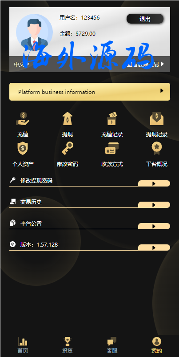
Task: Expand Platform business information banner arrow
Action: coord(162,91)
